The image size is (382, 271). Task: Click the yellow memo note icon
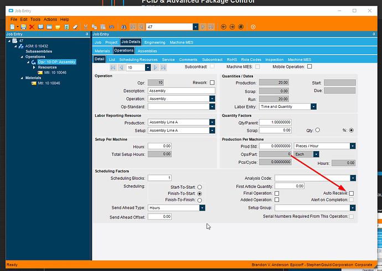(x=58, y=27)
